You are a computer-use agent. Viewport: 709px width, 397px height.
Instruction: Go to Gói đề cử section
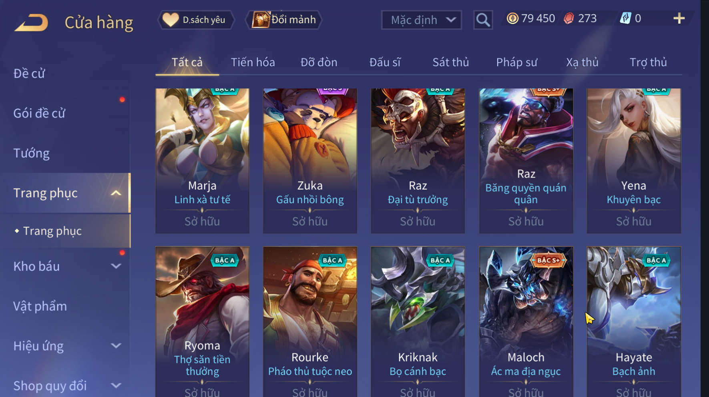[39, 113]
